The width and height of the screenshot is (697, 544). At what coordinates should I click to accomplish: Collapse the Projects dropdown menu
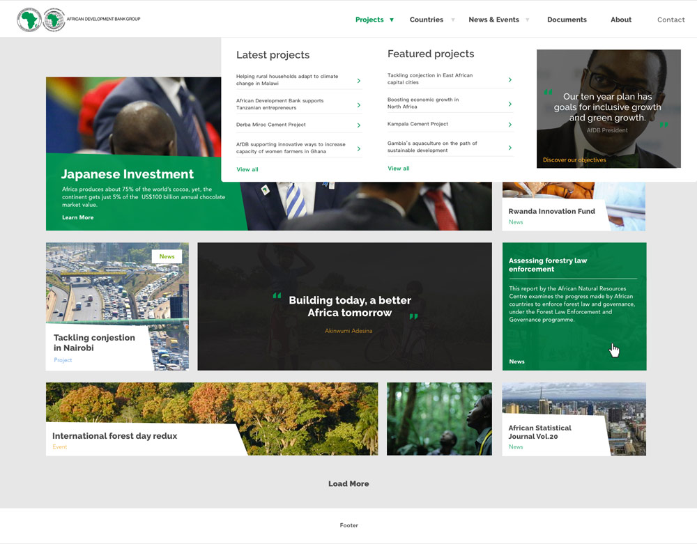(x=392, y=20)
